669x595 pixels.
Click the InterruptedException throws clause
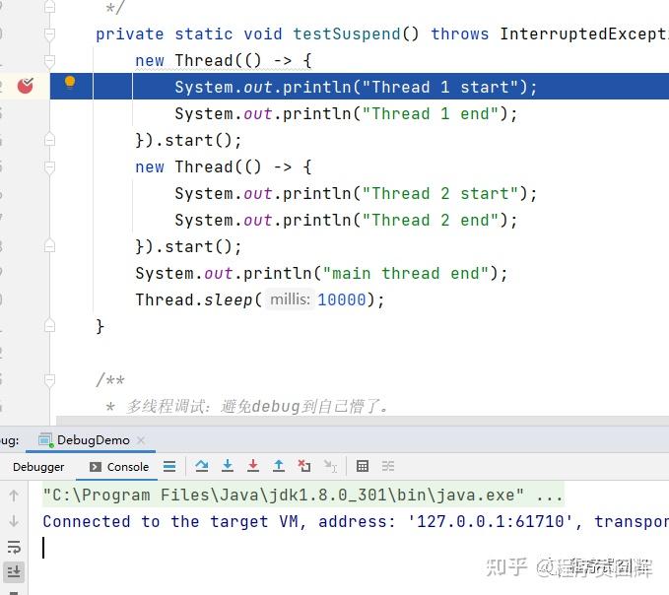584,33
